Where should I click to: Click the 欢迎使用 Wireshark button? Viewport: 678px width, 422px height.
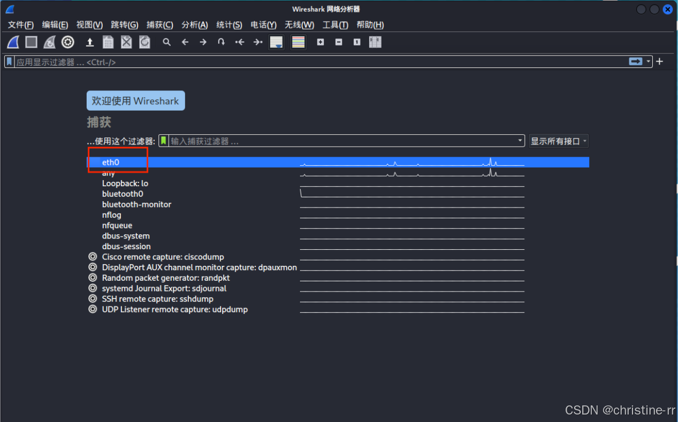point(136,101)
